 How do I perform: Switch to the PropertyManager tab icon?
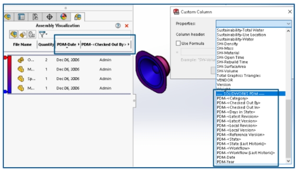pyautogui.click(x=21, y=17)
